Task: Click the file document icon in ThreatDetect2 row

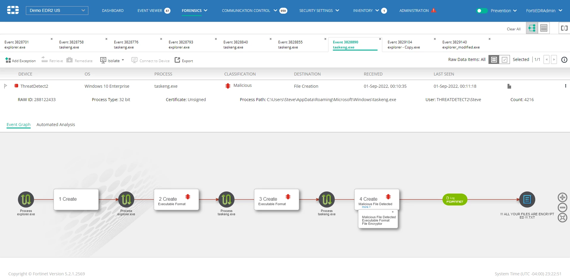Action: 509,86
